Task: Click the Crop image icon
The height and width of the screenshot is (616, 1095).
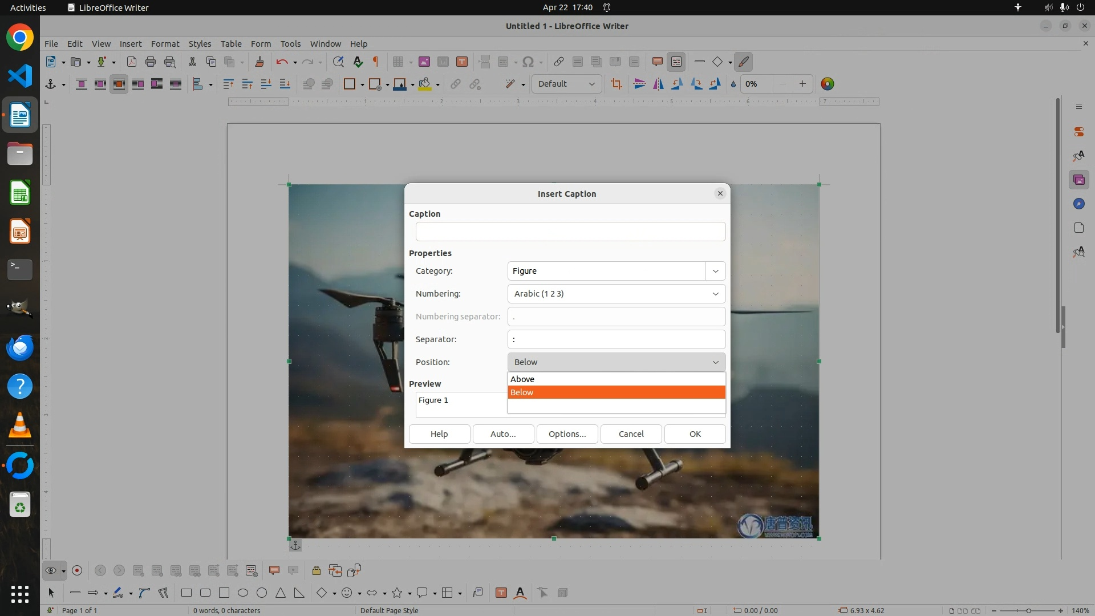Action: point(616,84)
